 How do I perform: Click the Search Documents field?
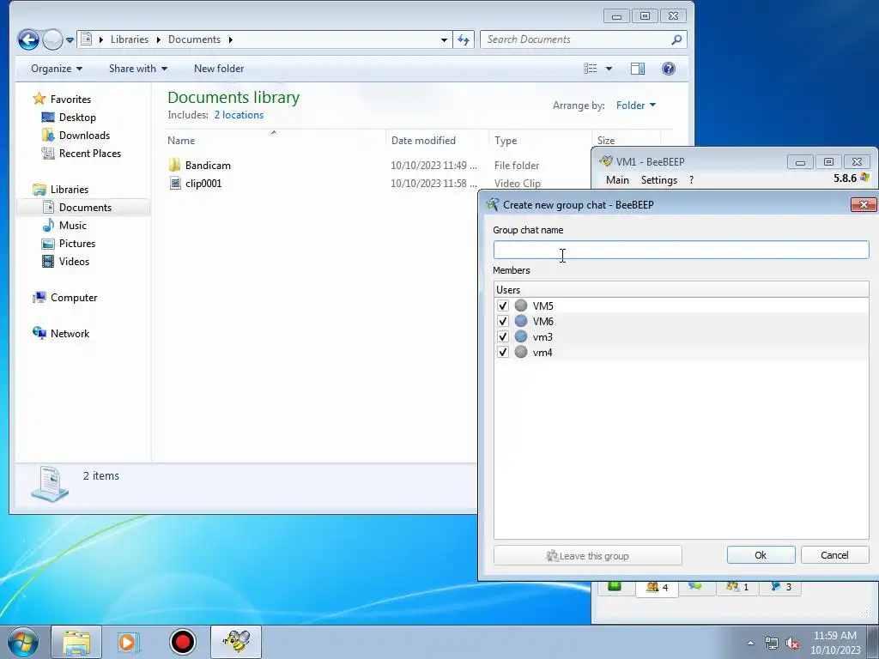[574, 39]
